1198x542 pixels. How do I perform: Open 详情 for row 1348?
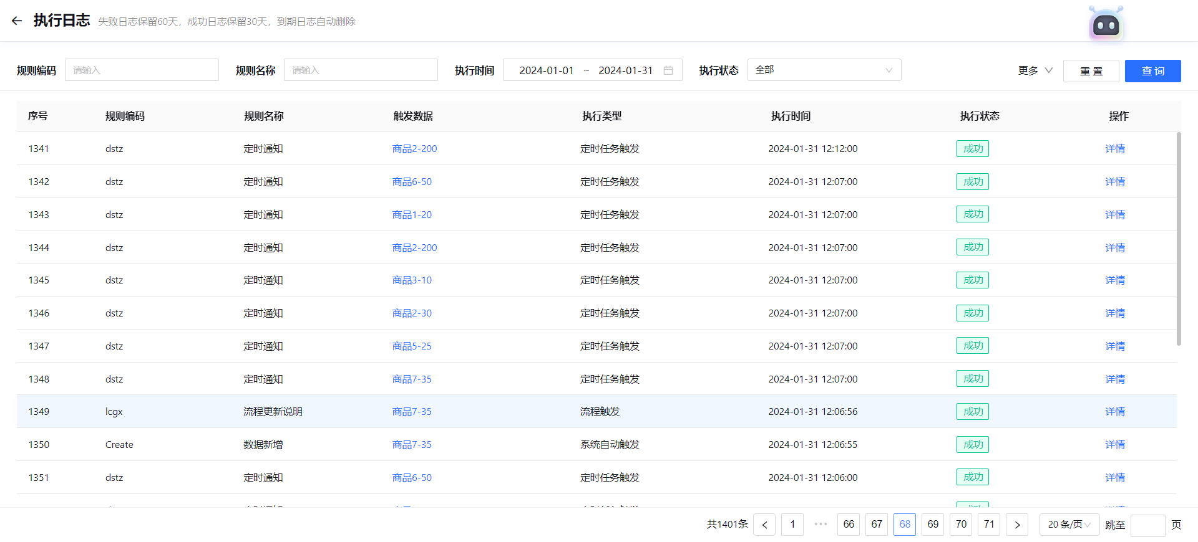[1115, 379]
